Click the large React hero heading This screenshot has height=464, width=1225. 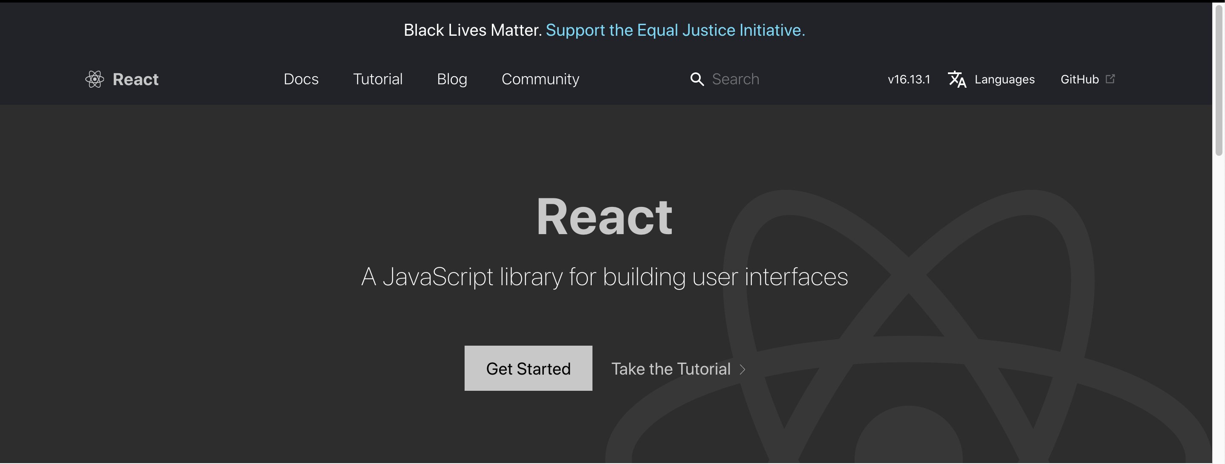604,217
